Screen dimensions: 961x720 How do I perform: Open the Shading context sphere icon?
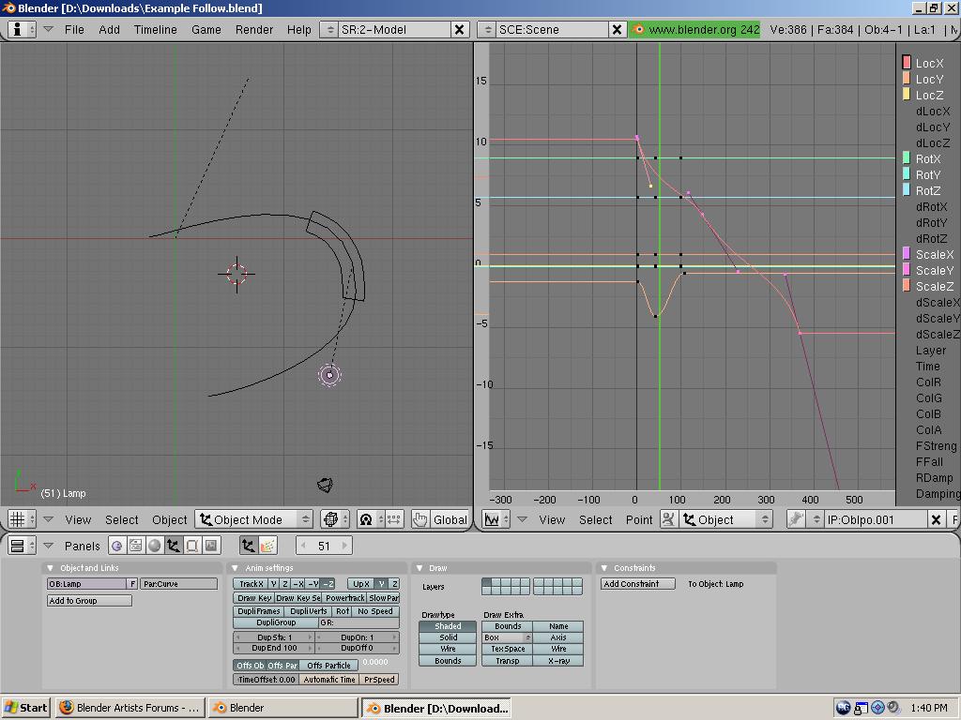pyautogui.click(x=155, y=546)
